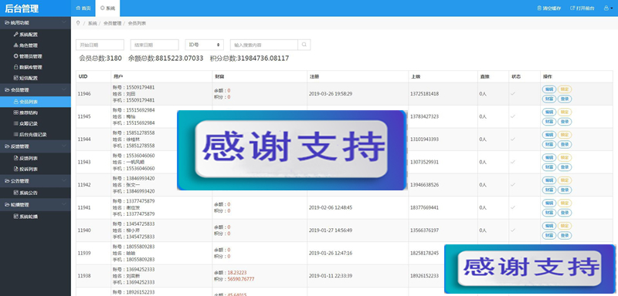Image resolution: width=618 pixels, height=296 pixels.
Task: Open the user account menu in header
Action: [x=609, y=8]
